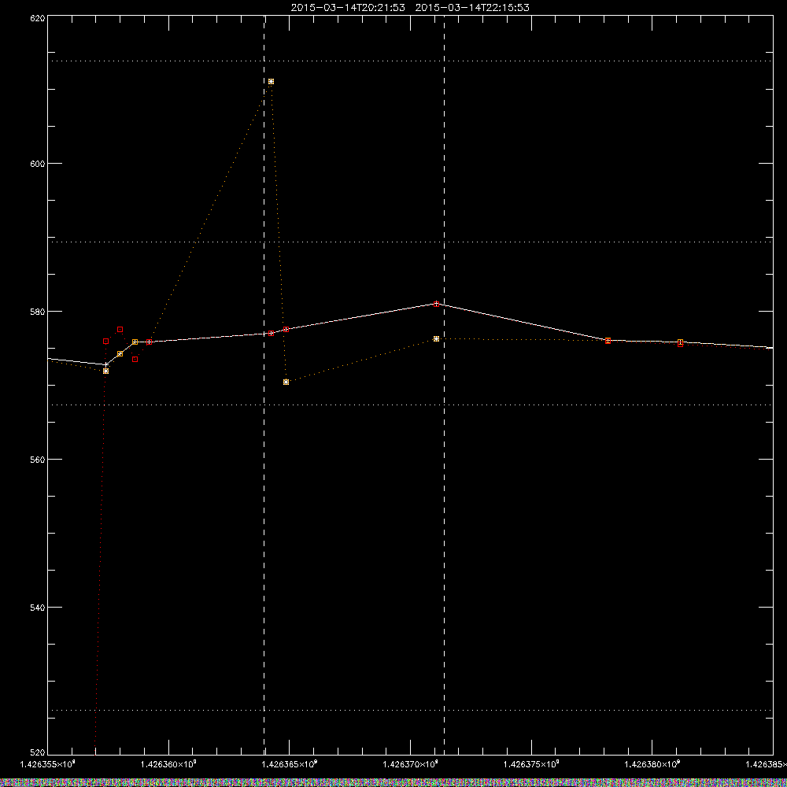Click the start timestamp 2015-03-14T20:21:53 in title
787x787 pixels.
coord(348,8)
